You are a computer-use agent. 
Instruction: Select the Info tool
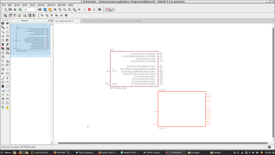click(x=3, y=23)
